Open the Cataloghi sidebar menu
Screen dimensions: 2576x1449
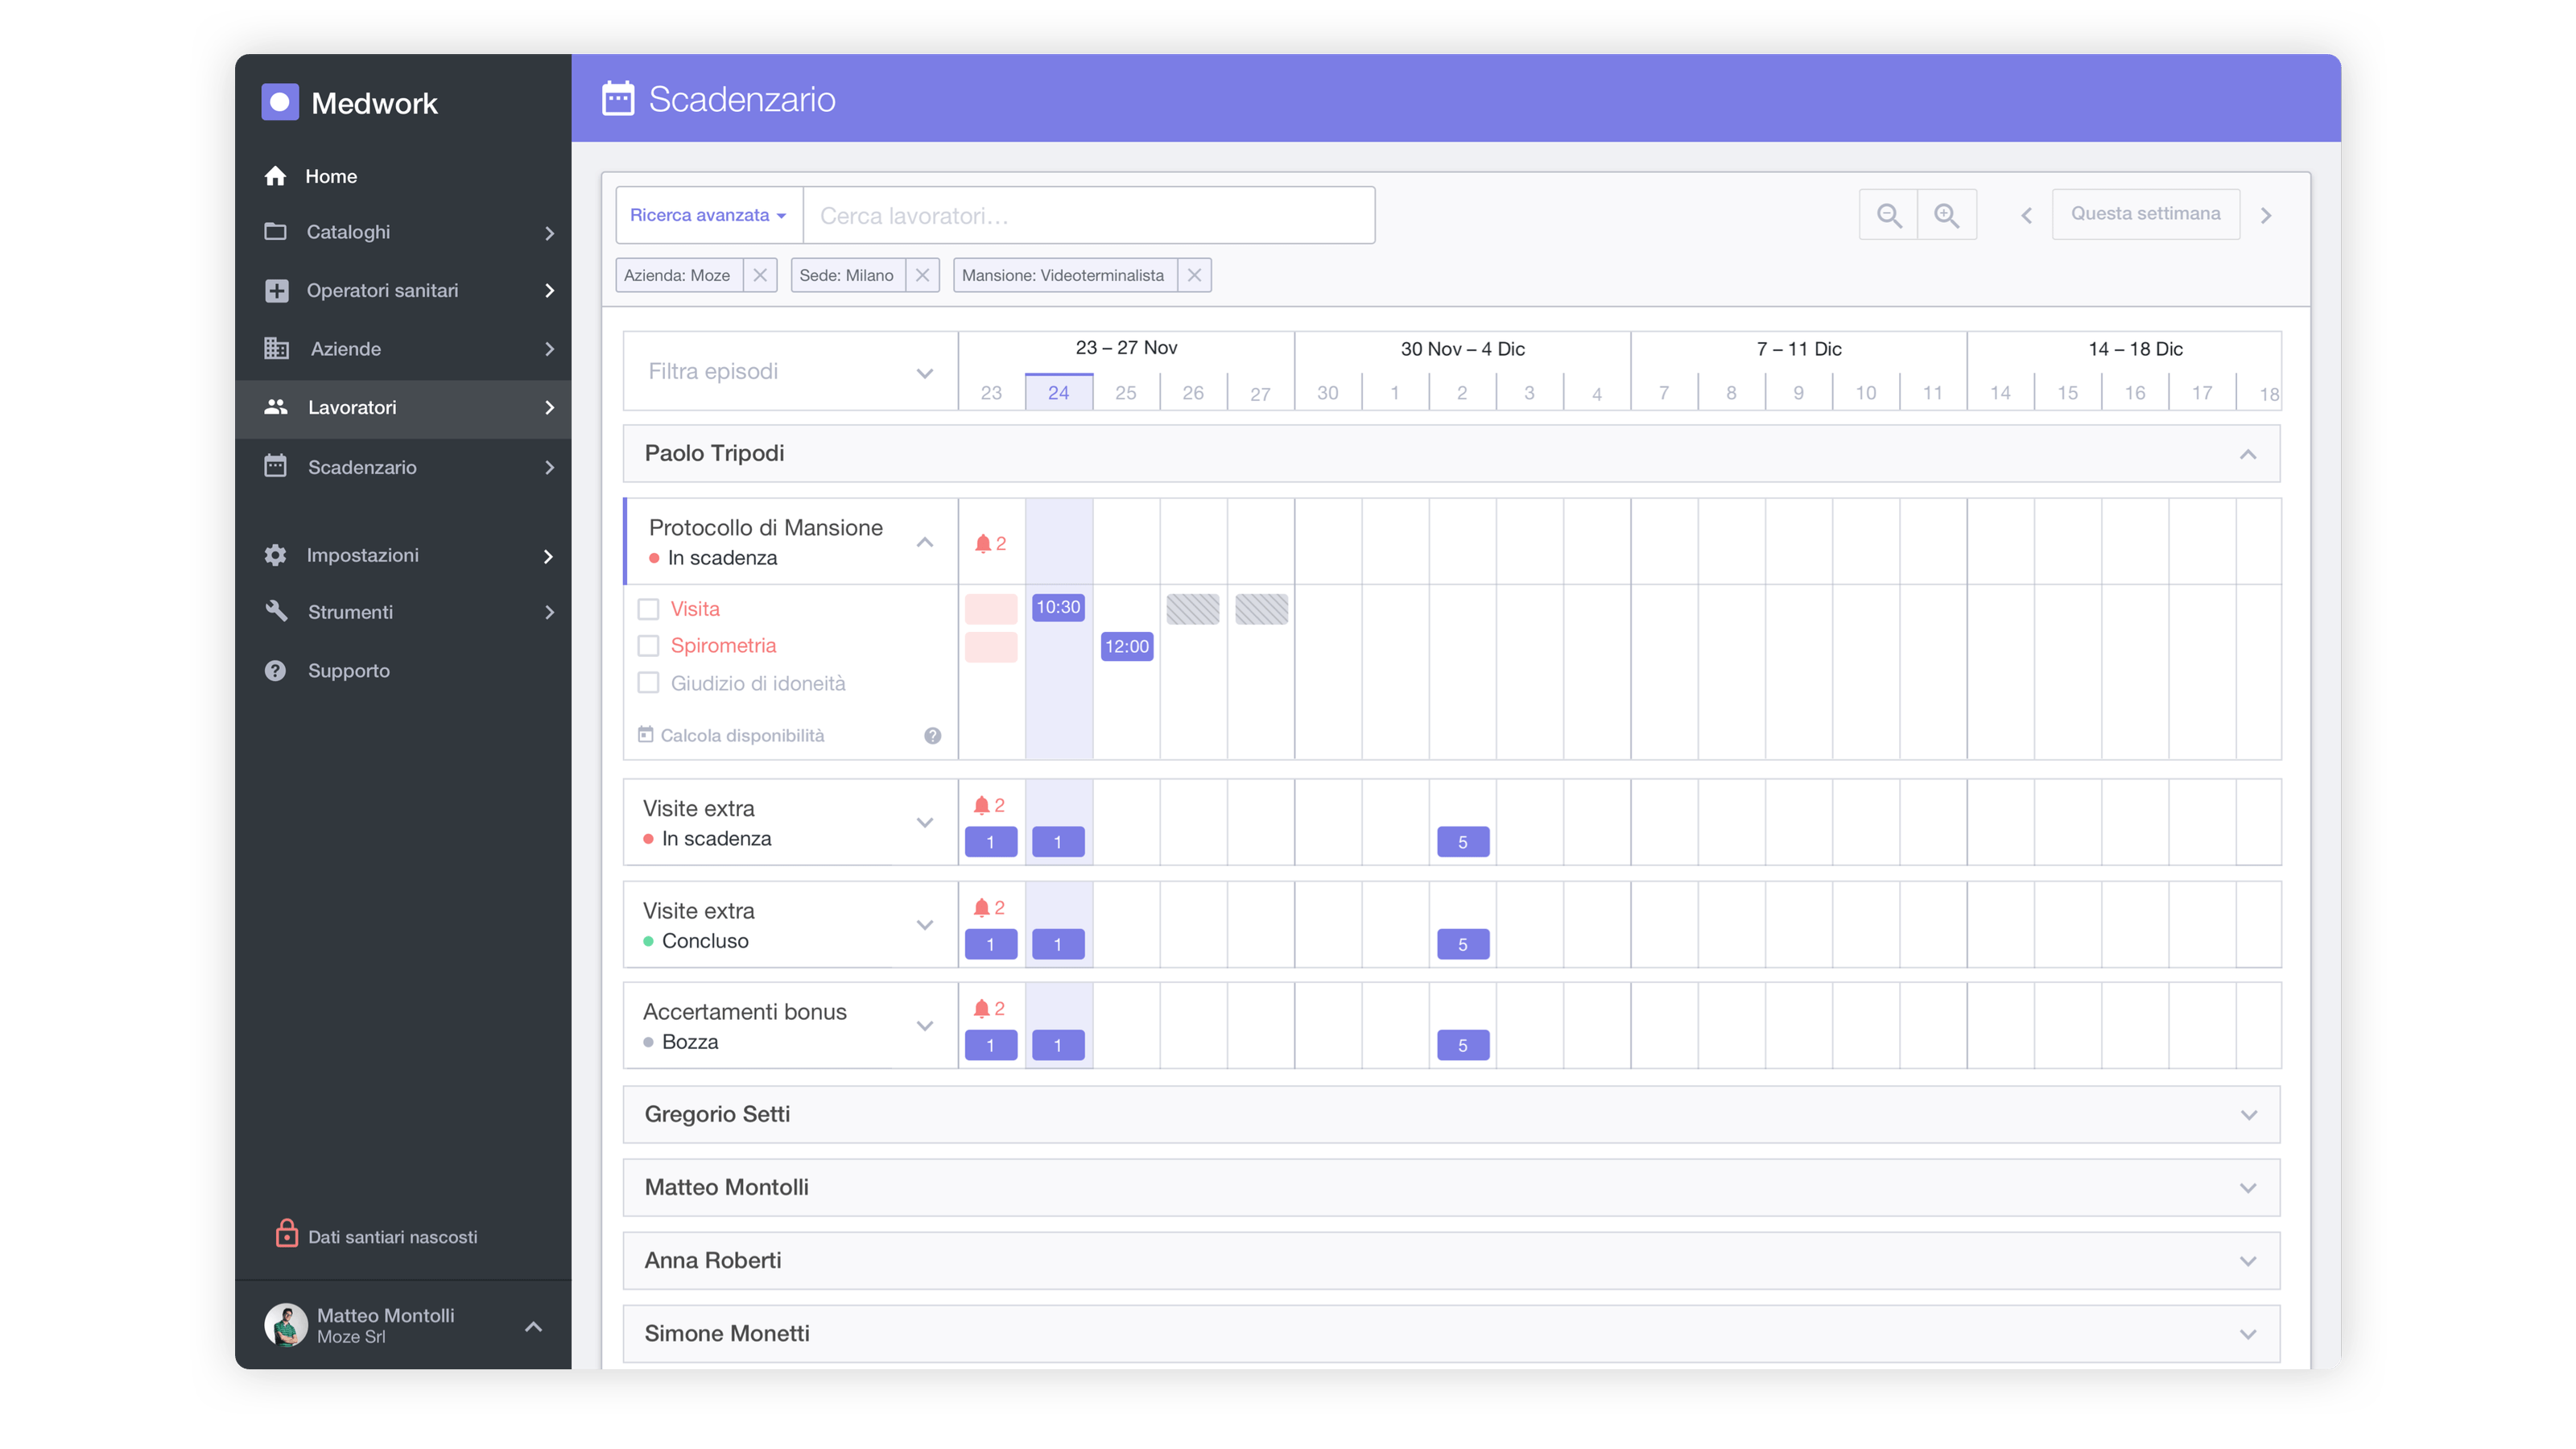(403, 232)
